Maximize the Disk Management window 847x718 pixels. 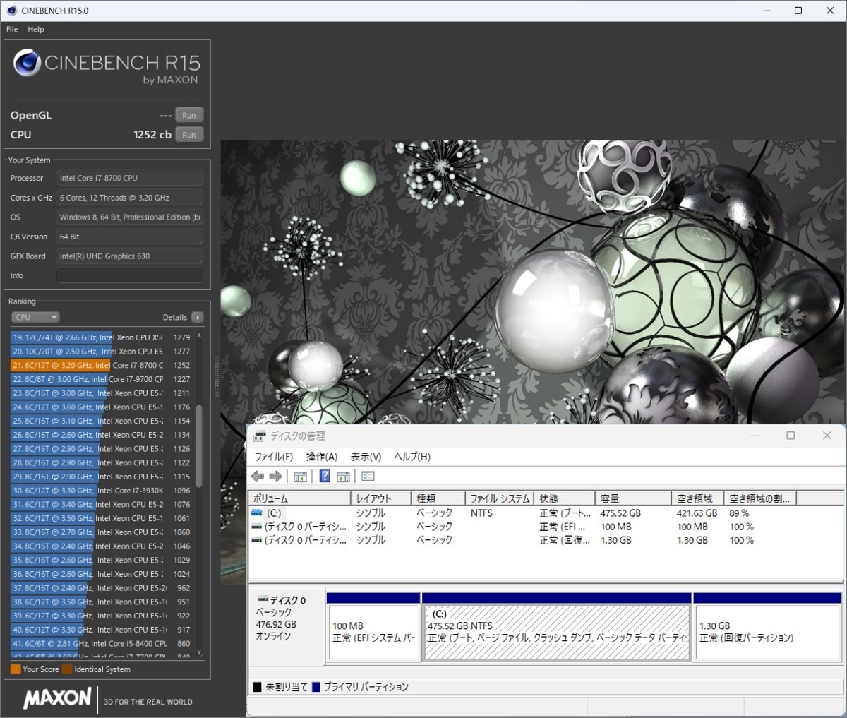[791, 436]
